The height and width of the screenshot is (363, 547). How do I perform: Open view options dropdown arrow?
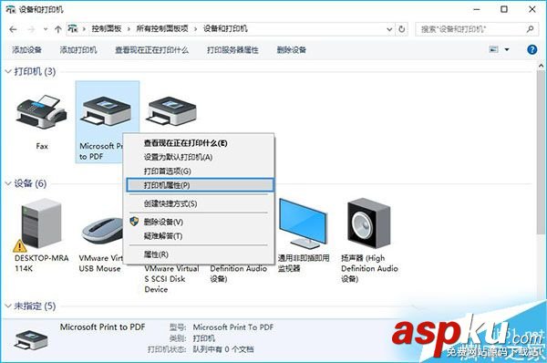[x=507, y=50]
